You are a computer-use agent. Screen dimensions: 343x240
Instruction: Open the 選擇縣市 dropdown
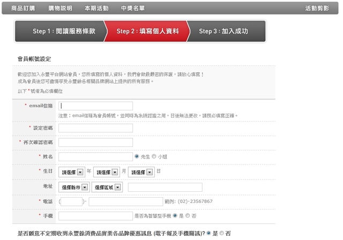pos(74,187)
